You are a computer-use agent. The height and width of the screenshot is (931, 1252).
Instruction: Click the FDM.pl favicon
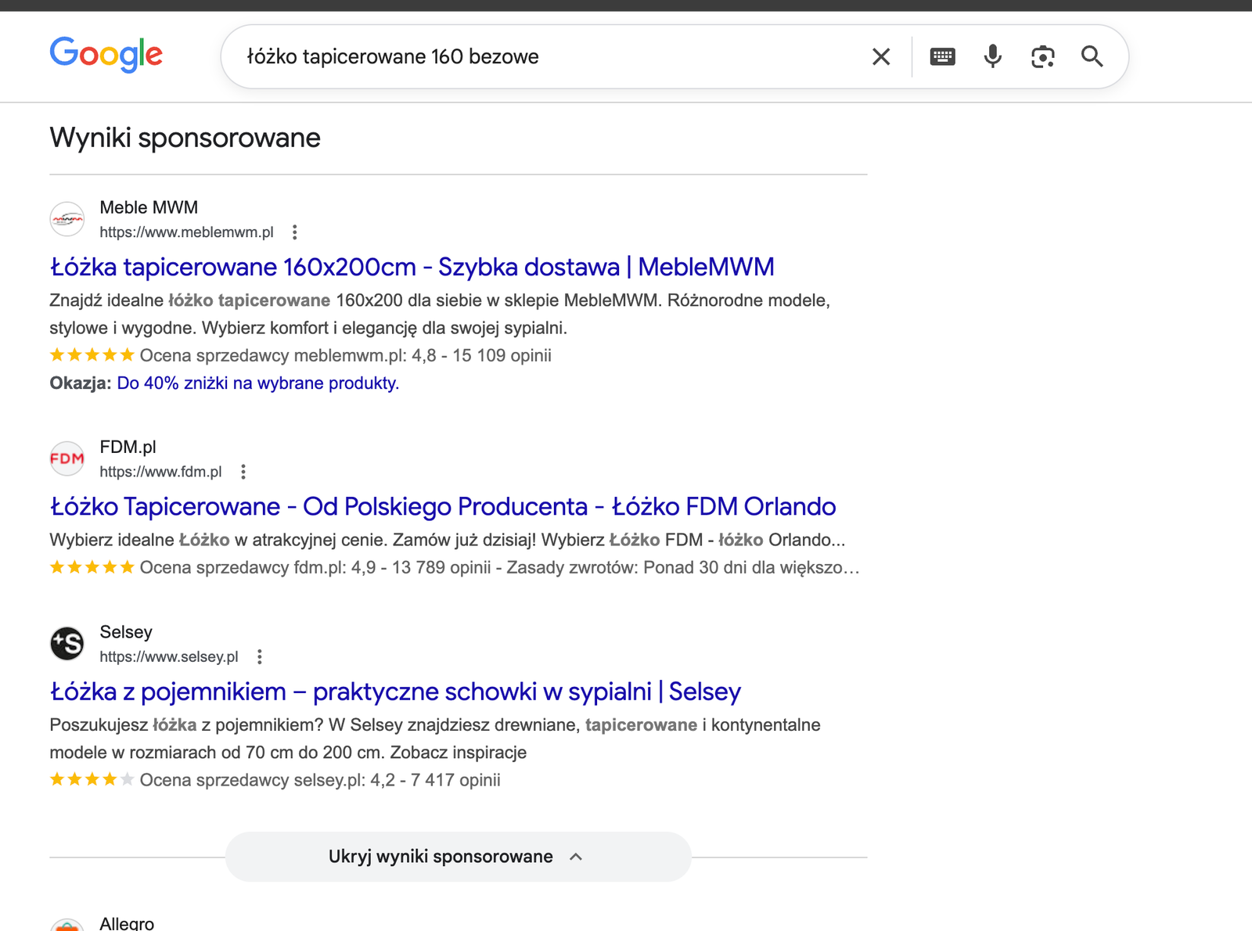pos(67,458)
